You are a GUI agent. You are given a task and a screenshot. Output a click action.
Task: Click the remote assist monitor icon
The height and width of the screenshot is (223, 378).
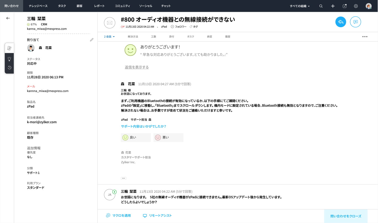point(145,216)
